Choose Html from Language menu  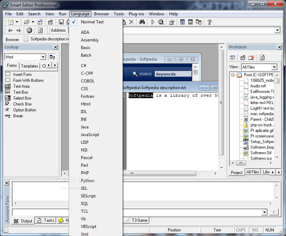(96, 104)
